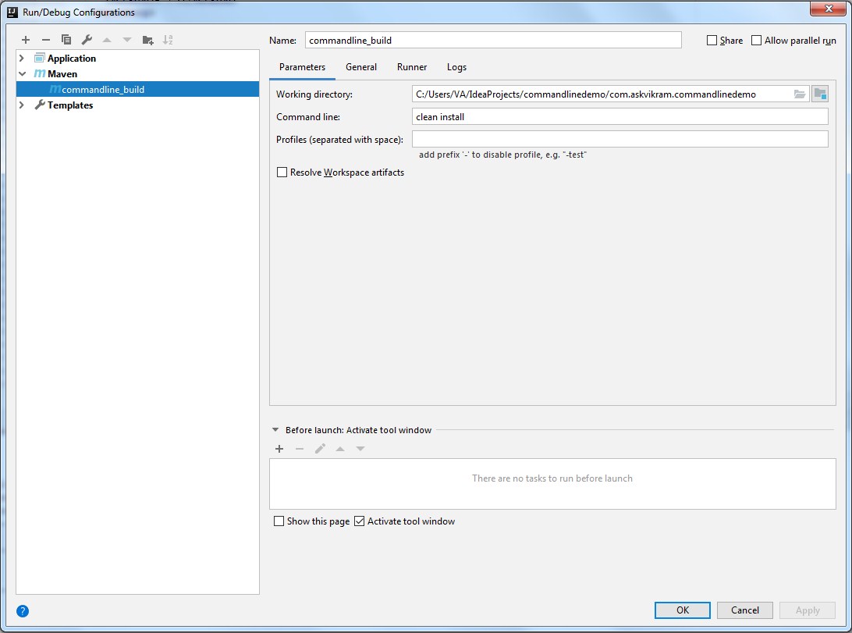Close the Run/Debug Configurations dialog
This screenshot has height=633, width=852.
tap(829, 8)
